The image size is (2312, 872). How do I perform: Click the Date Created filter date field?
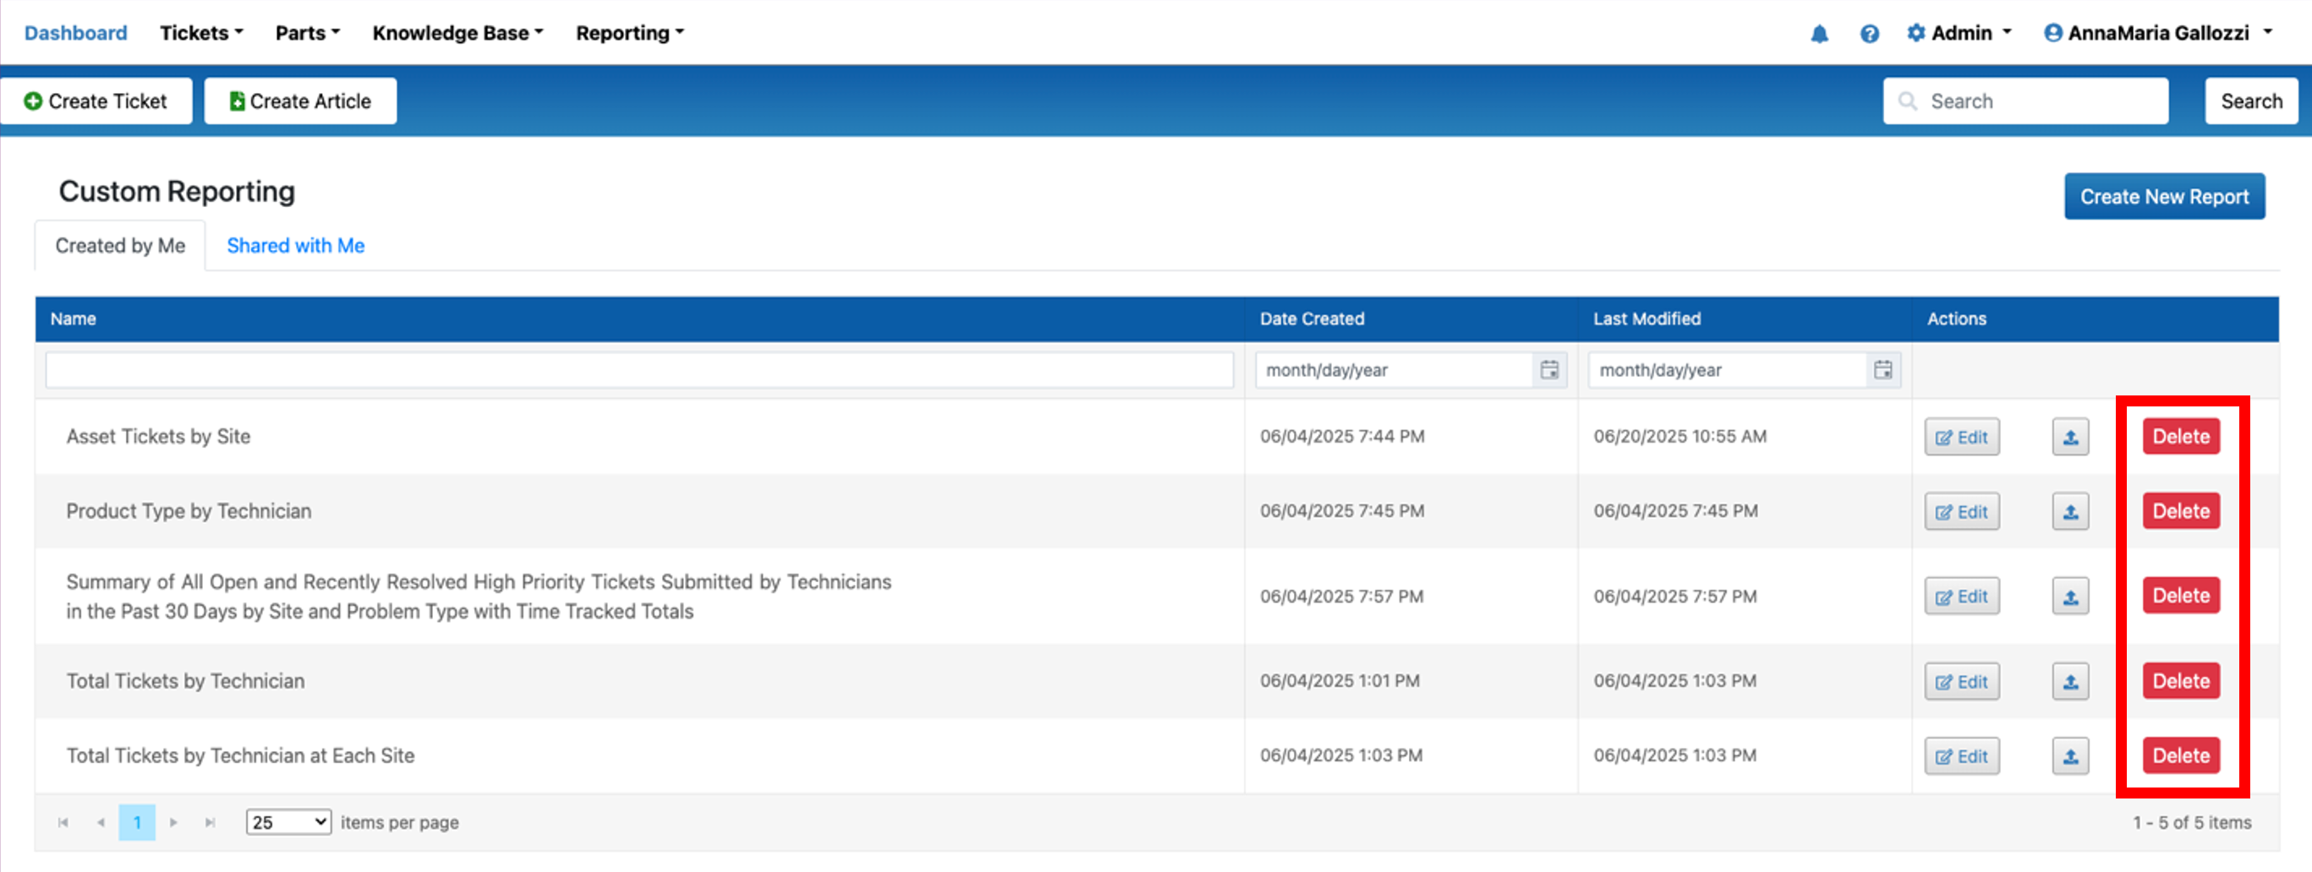click(x=1394, y=369)
